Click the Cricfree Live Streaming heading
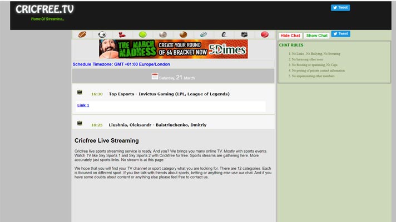Viewport: 396px width, 222px height. [107, 140]
